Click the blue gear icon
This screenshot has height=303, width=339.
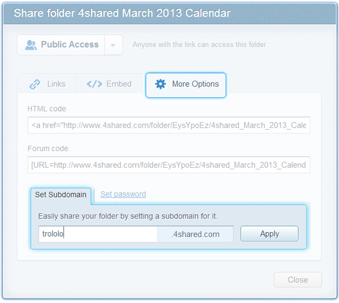coord(161,84)
